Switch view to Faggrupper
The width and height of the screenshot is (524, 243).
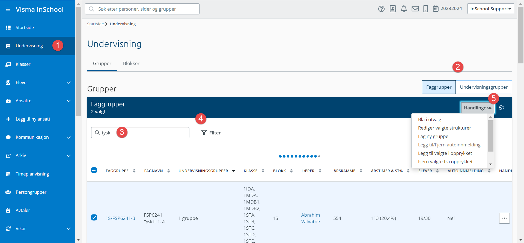pyautogui.click(x=439, y=87)
